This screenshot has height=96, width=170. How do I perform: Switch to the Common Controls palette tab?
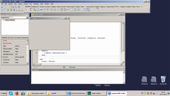point(44,7)
